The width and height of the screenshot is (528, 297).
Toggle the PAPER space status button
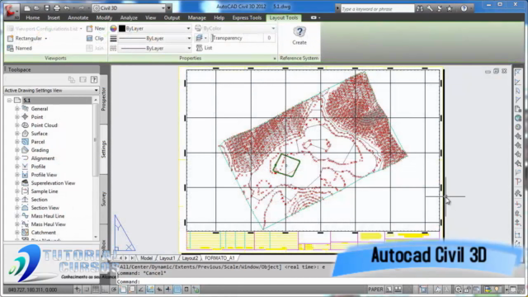(375, 290)
